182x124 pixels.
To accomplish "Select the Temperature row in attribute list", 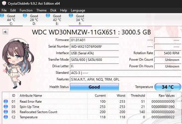I will coord(89,117).
